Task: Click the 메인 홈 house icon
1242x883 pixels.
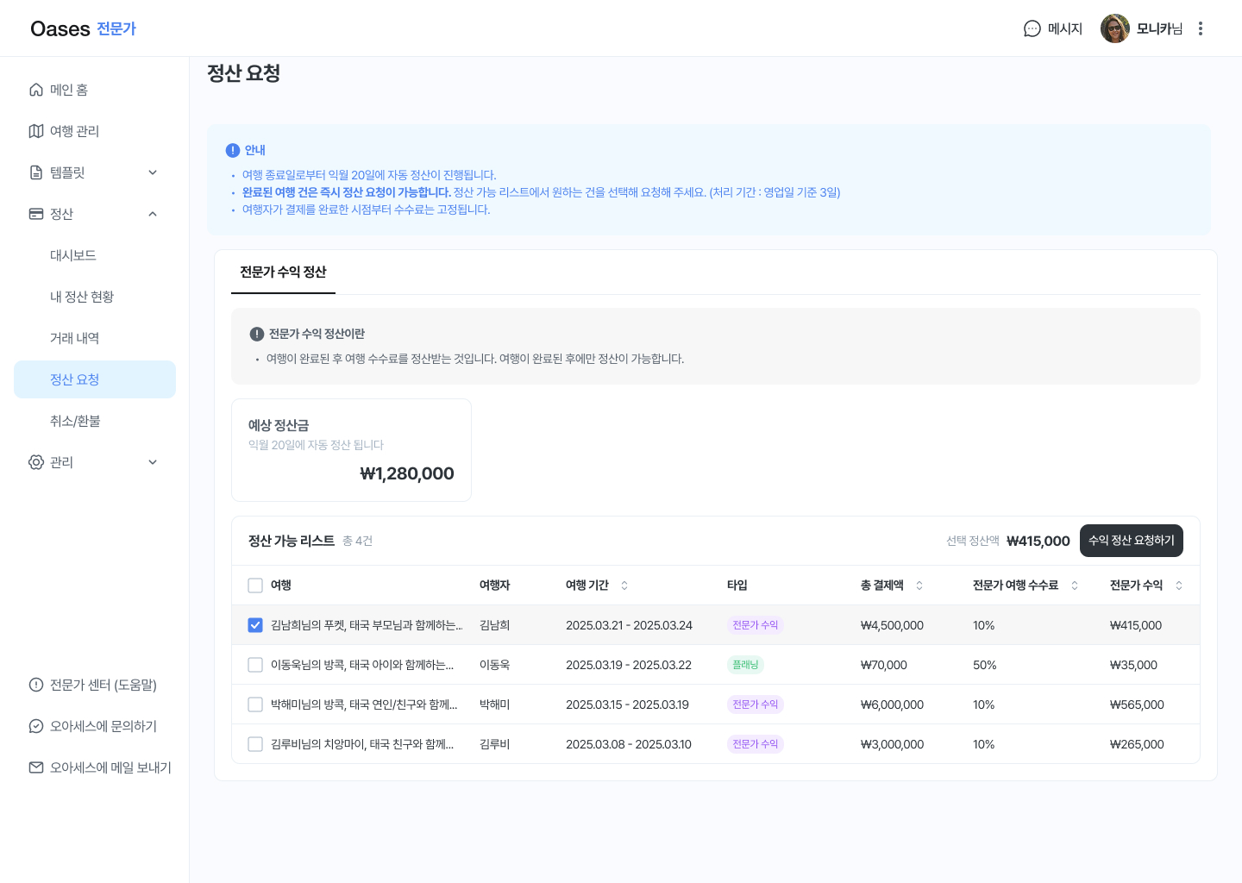Action: 36,90
